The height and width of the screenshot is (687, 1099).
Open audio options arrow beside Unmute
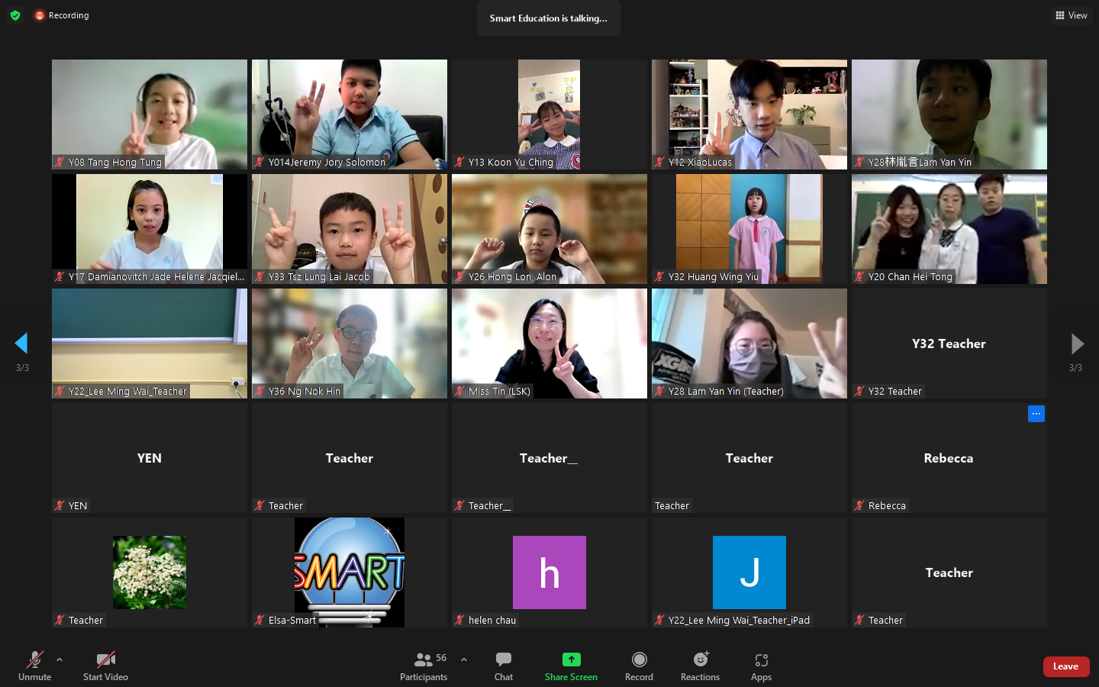click(x=60, y=660)
